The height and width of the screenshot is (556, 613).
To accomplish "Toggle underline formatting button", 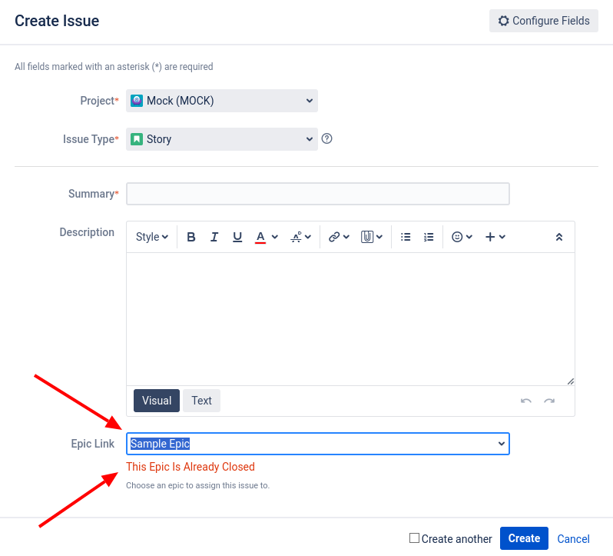I will click(x=237, y=237).
